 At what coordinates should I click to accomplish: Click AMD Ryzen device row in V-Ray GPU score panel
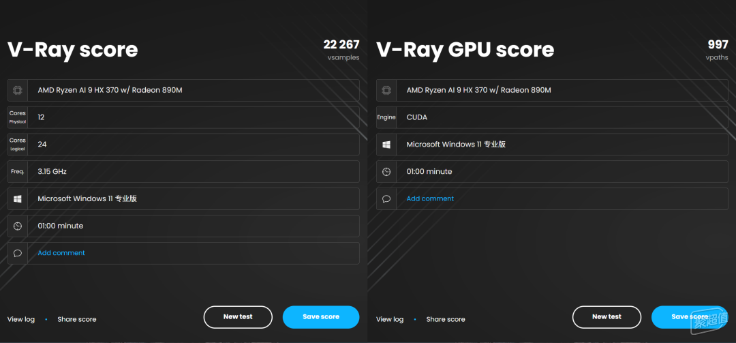[x=552, y=90]
